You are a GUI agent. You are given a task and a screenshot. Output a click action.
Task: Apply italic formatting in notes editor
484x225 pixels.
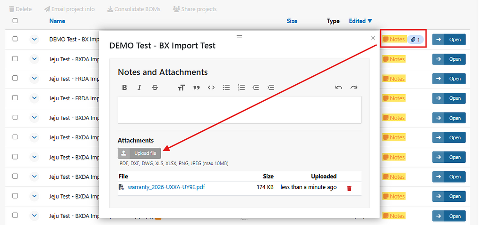[139, 88]
